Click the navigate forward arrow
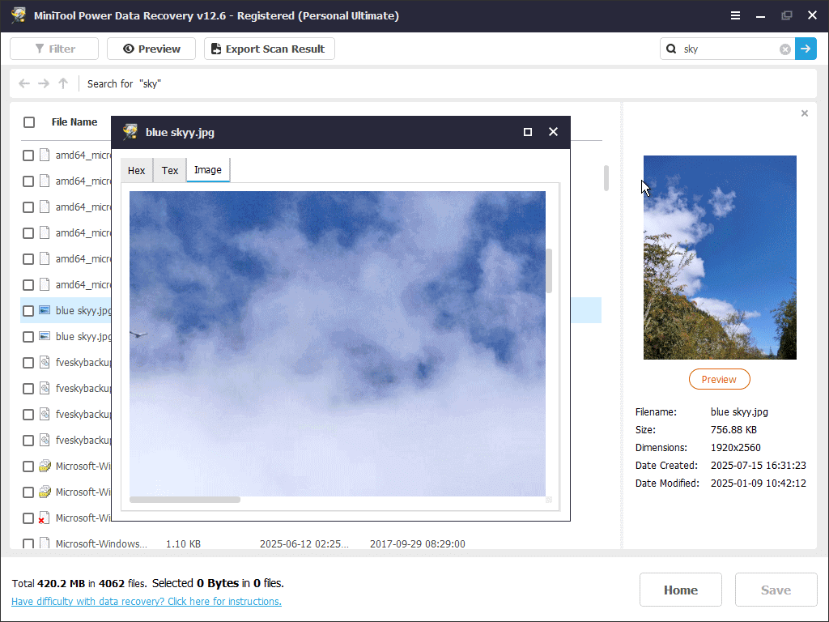The image size is (829, 622). click(x=43, y=83)
